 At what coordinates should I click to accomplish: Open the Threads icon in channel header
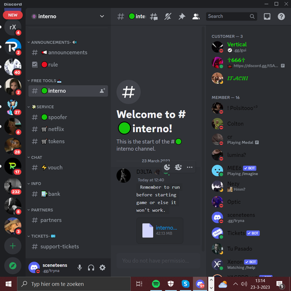tap(154, 17)
